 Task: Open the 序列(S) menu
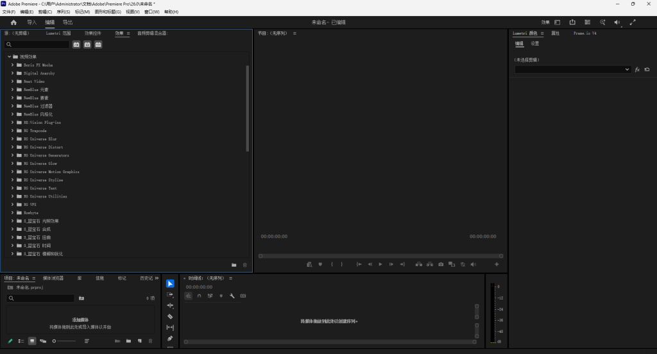64,12
